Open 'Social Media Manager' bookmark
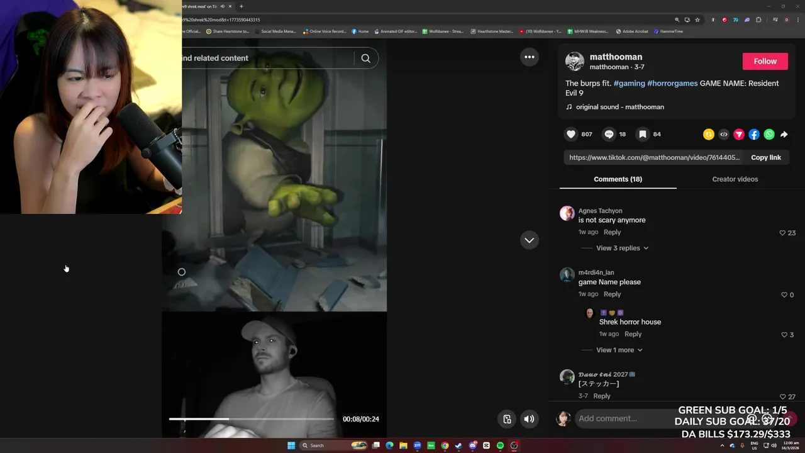This screenshot has height=453, width=805. [275, 31]
